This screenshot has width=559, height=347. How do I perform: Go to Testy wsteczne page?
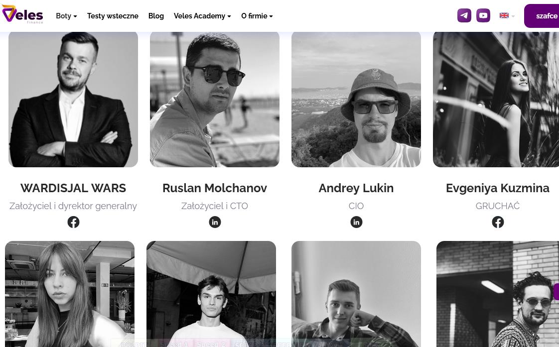(x=113, y=16)
